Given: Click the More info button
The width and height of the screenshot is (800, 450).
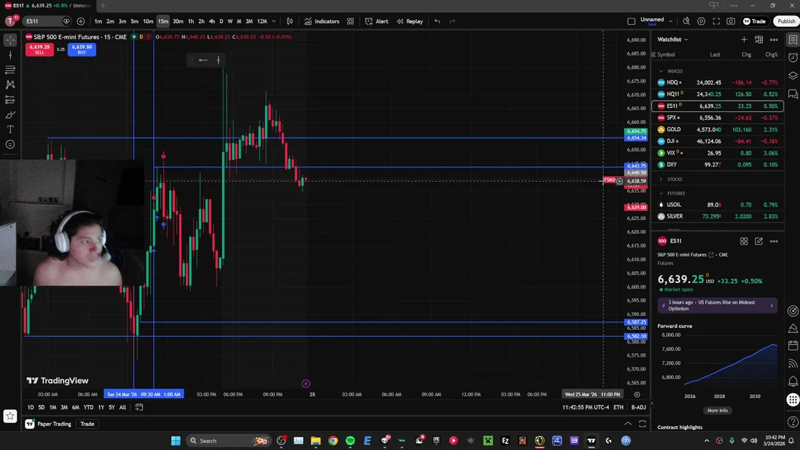Looking at the screenshot, I should coord(717,411).
